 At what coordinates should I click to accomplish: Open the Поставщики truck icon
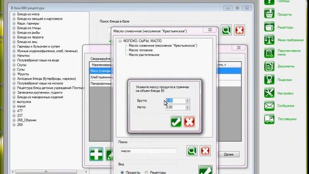pos(269,119)
